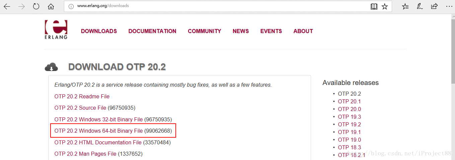The height and width of the screenshot is (160, 455).
Task: Select OTP 20.2 in Available releases
Action: [x=350, y=94]
